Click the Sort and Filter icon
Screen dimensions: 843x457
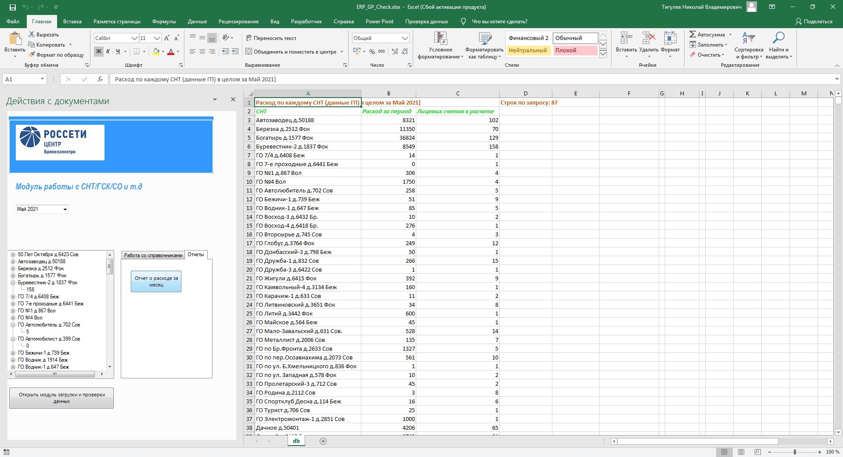pyautogui.click(x=748, y=38)
